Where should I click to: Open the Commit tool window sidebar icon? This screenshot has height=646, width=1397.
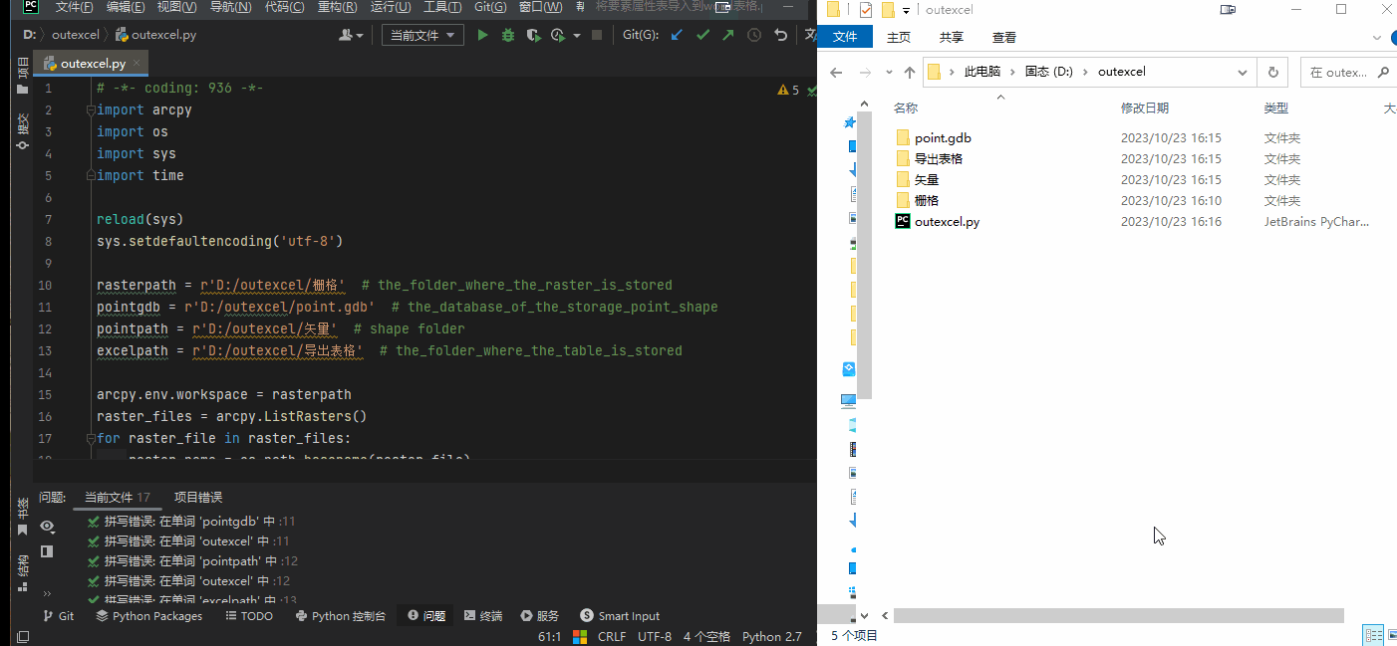(x=22, y=131)
